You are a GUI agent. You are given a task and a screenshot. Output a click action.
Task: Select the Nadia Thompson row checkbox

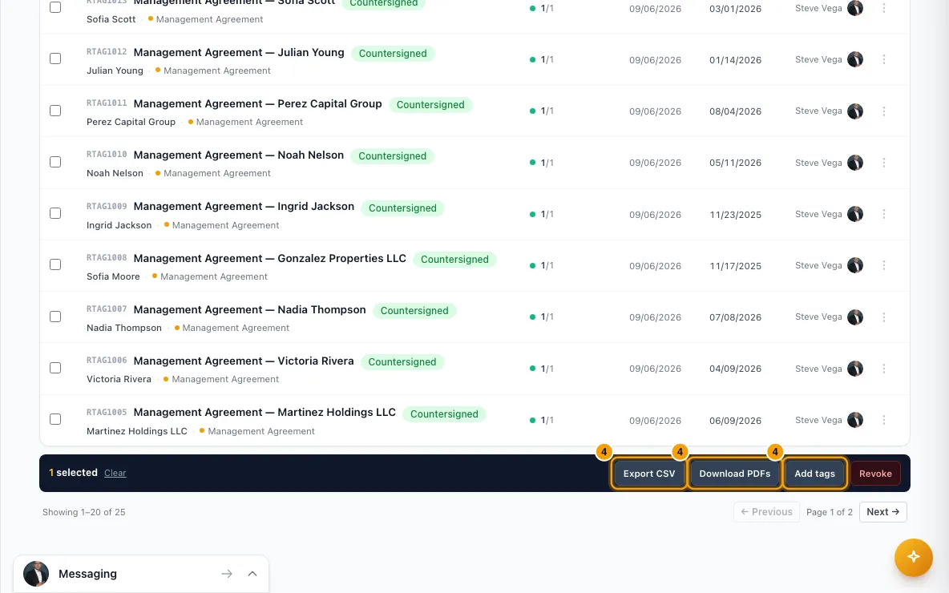click(55, 317)
